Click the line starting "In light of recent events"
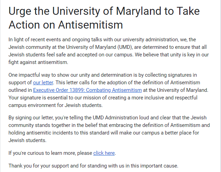 (102, 40)
